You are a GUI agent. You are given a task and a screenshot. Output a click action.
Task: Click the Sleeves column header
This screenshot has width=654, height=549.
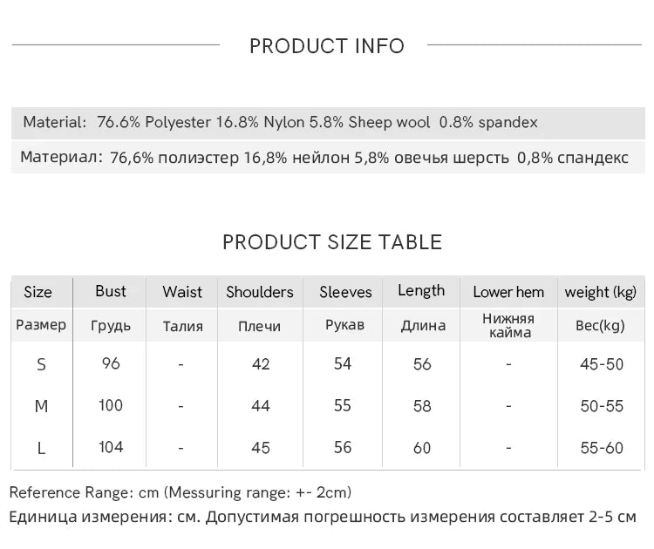pos(345,292)
